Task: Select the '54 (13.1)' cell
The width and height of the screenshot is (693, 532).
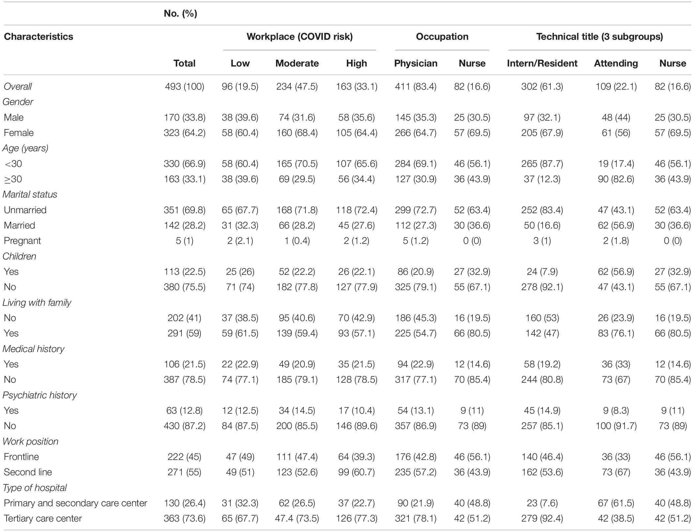Action: tap(416, 410)
